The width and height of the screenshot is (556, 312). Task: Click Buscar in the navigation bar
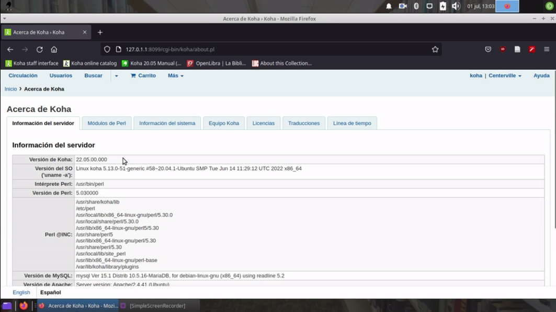tap(93, 75)
